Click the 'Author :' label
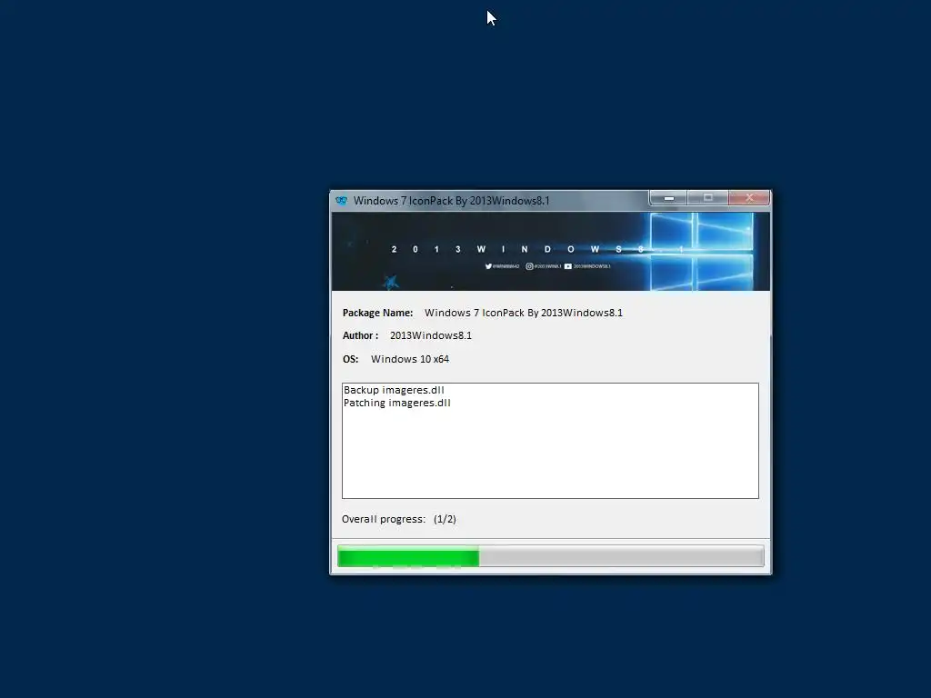 (x=360, y=335)
